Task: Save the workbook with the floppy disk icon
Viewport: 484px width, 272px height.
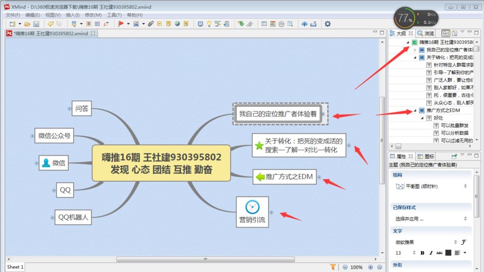Action: pos(36,24)
